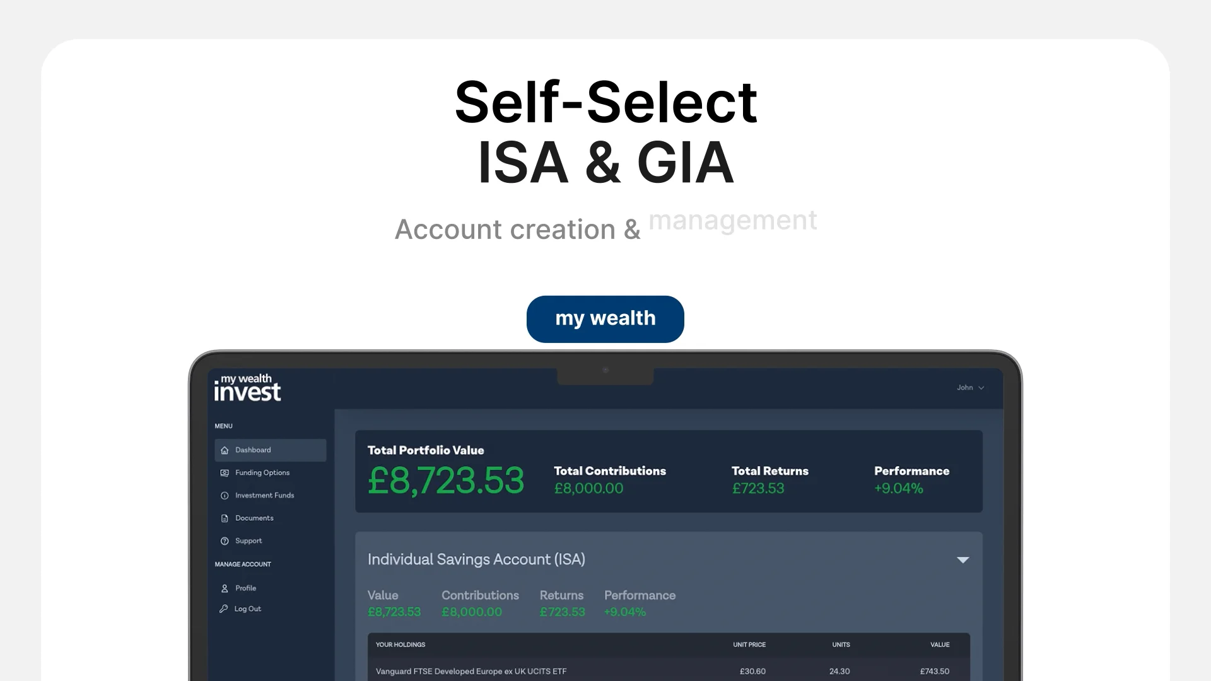The height and width of the screenshot is (681, 1211).
Task: Click unit price £30.60
Action: (x=752, y=672)
